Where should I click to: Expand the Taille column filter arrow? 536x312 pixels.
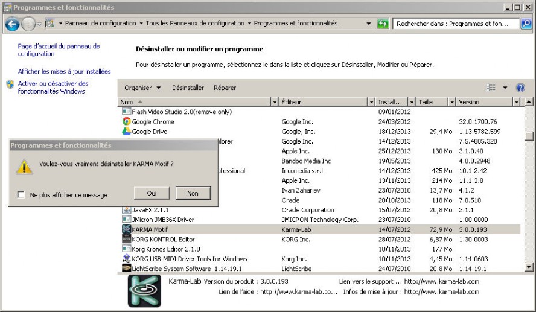click(x=451, y=103)
